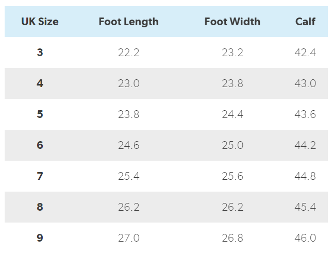Click foot length value 22.2

coord(128,53)
